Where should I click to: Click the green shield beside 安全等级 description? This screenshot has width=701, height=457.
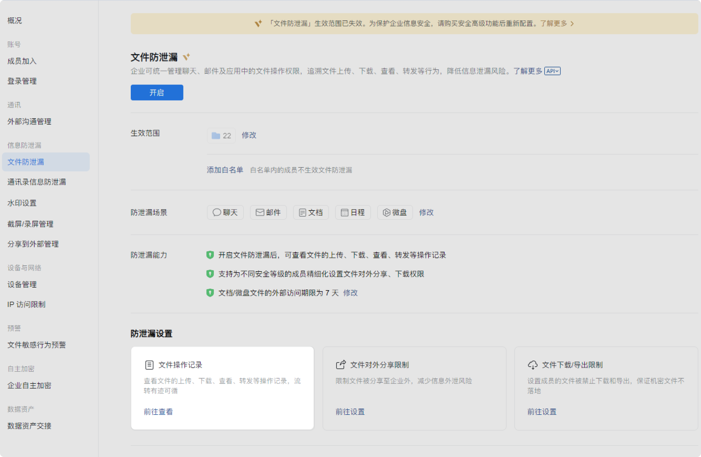pyautogui.click(x=210, y=274)
